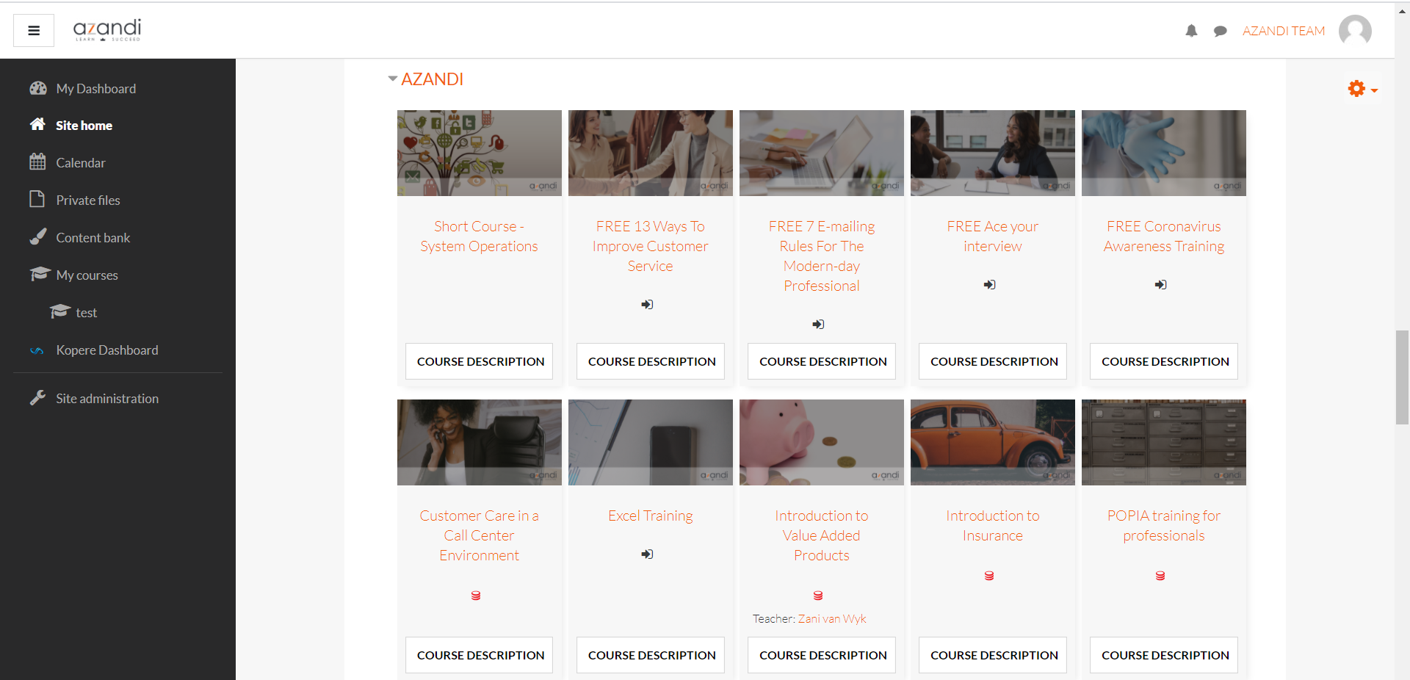Show Course Description for 7 E-mailing Rules
The image size is (1410, 680).
click(x=822, y=361)
